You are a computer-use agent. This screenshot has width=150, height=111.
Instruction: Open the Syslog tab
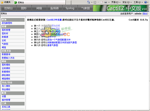[x=70, y=8]
